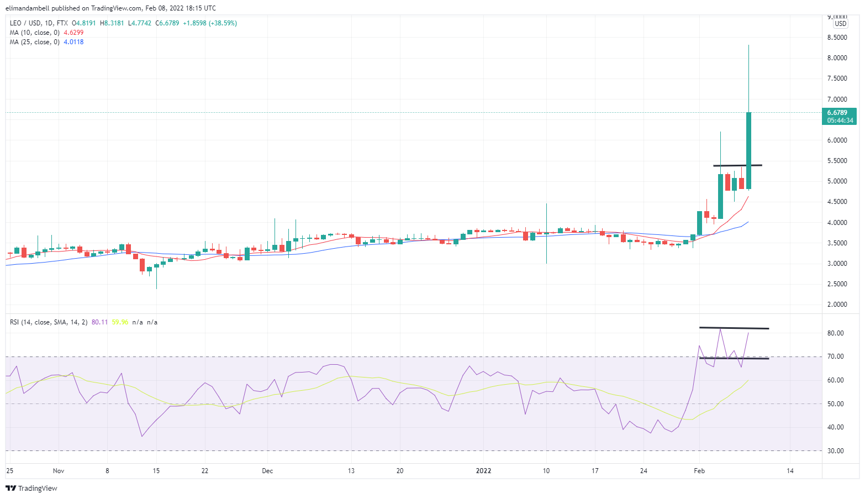
Task: Click the RSI (14, close, SMA) indicator legend
Action: [x=49, y=322]
